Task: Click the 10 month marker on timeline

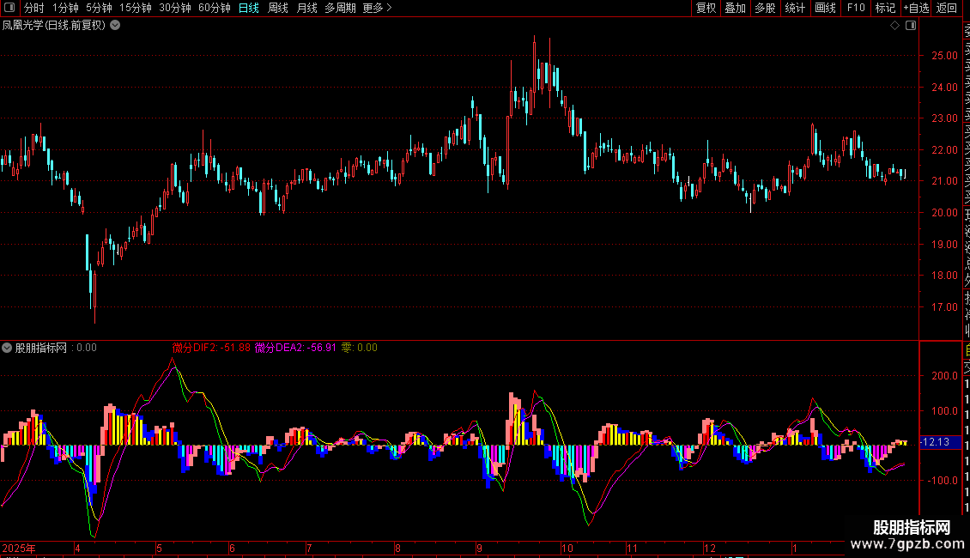Action: pyautogui.click(x=567, y=548)
